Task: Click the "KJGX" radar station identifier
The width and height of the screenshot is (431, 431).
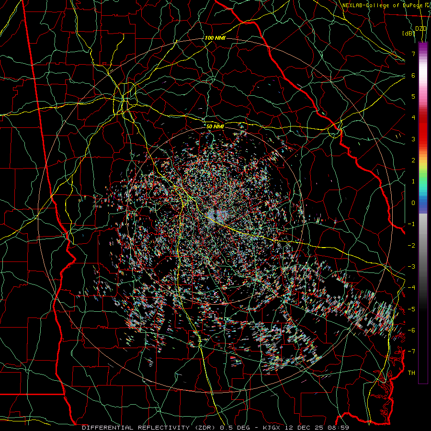Action: [x=272, y=428]
